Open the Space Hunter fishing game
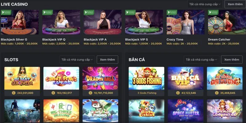This screenshot has height=123, width=246. 185,111
